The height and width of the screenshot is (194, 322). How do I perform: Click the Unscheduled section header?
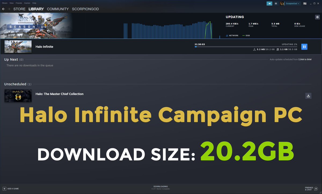point(18,84)
